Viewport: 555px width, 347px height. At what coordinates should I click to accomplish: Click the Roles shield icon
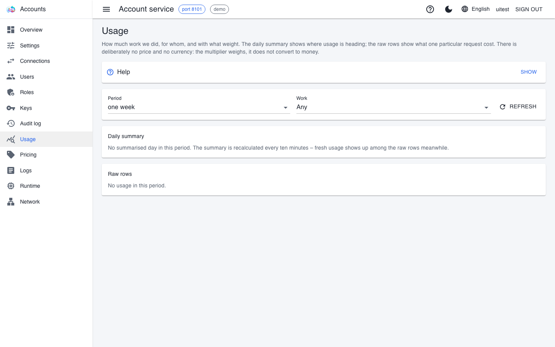pos(11,92)
